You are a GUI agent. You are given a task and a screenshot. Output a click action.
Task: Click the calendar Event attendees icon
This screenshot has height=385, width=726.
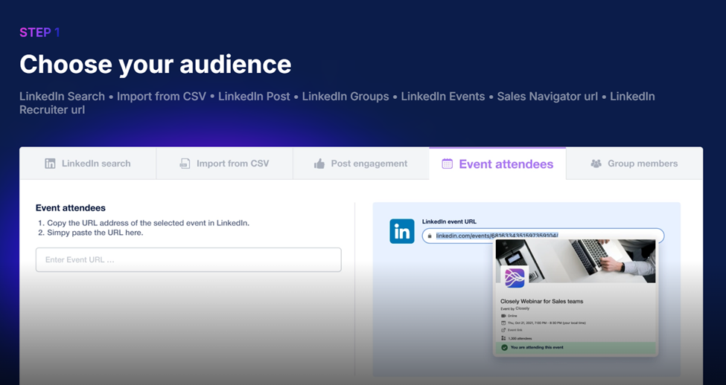point(447,164)
